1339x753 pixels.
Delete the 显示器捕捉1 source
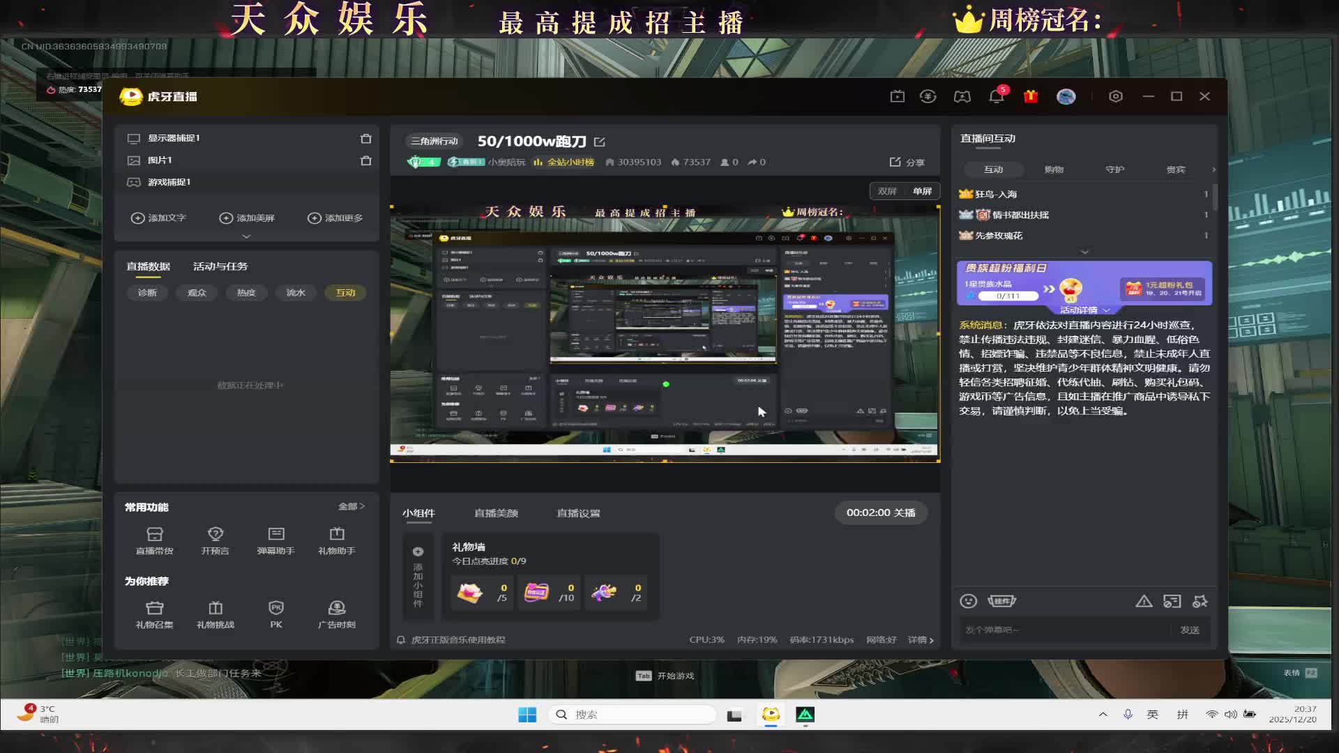pyautogui.click(x=365, y=138)
